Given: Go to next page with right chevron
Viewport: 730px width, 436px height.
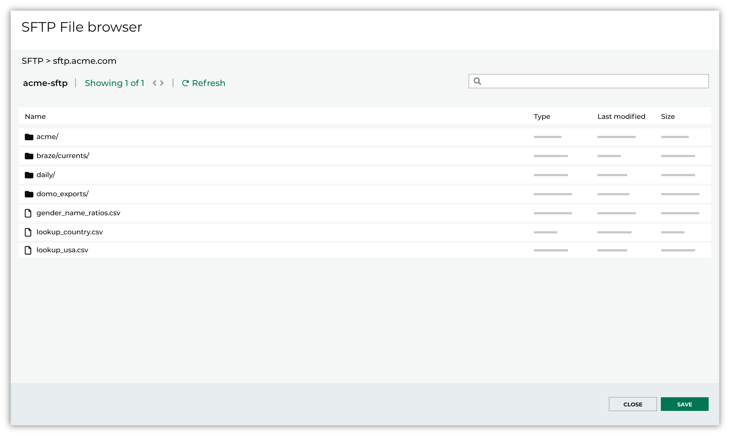Looking at the screenshot, I should pos(162,83).
